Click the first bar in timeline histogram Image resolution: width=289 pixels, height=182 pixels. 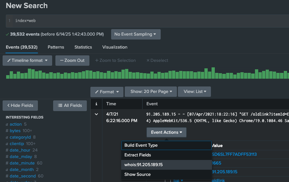pos(8,77)
